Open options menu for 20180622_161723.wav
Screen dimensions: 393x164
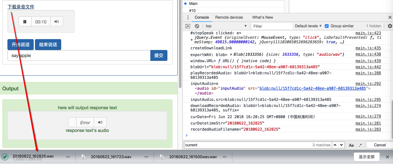(146, 157)
